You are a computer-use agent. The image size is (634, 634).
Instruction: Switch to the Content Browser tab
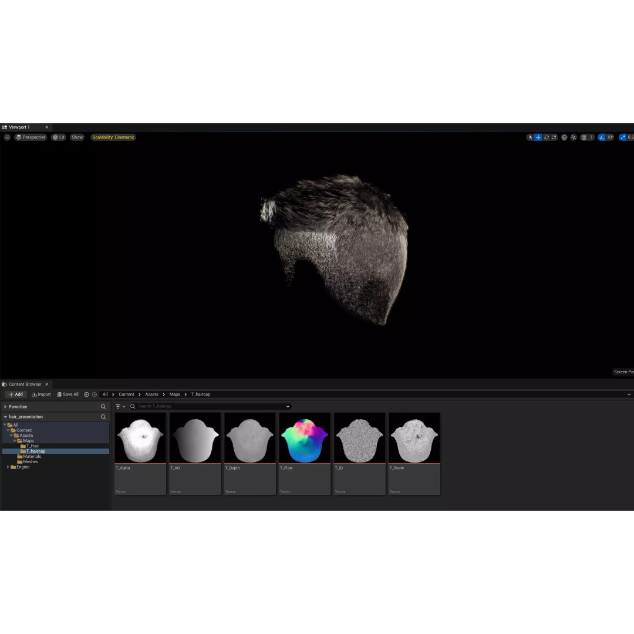[25, 385]
